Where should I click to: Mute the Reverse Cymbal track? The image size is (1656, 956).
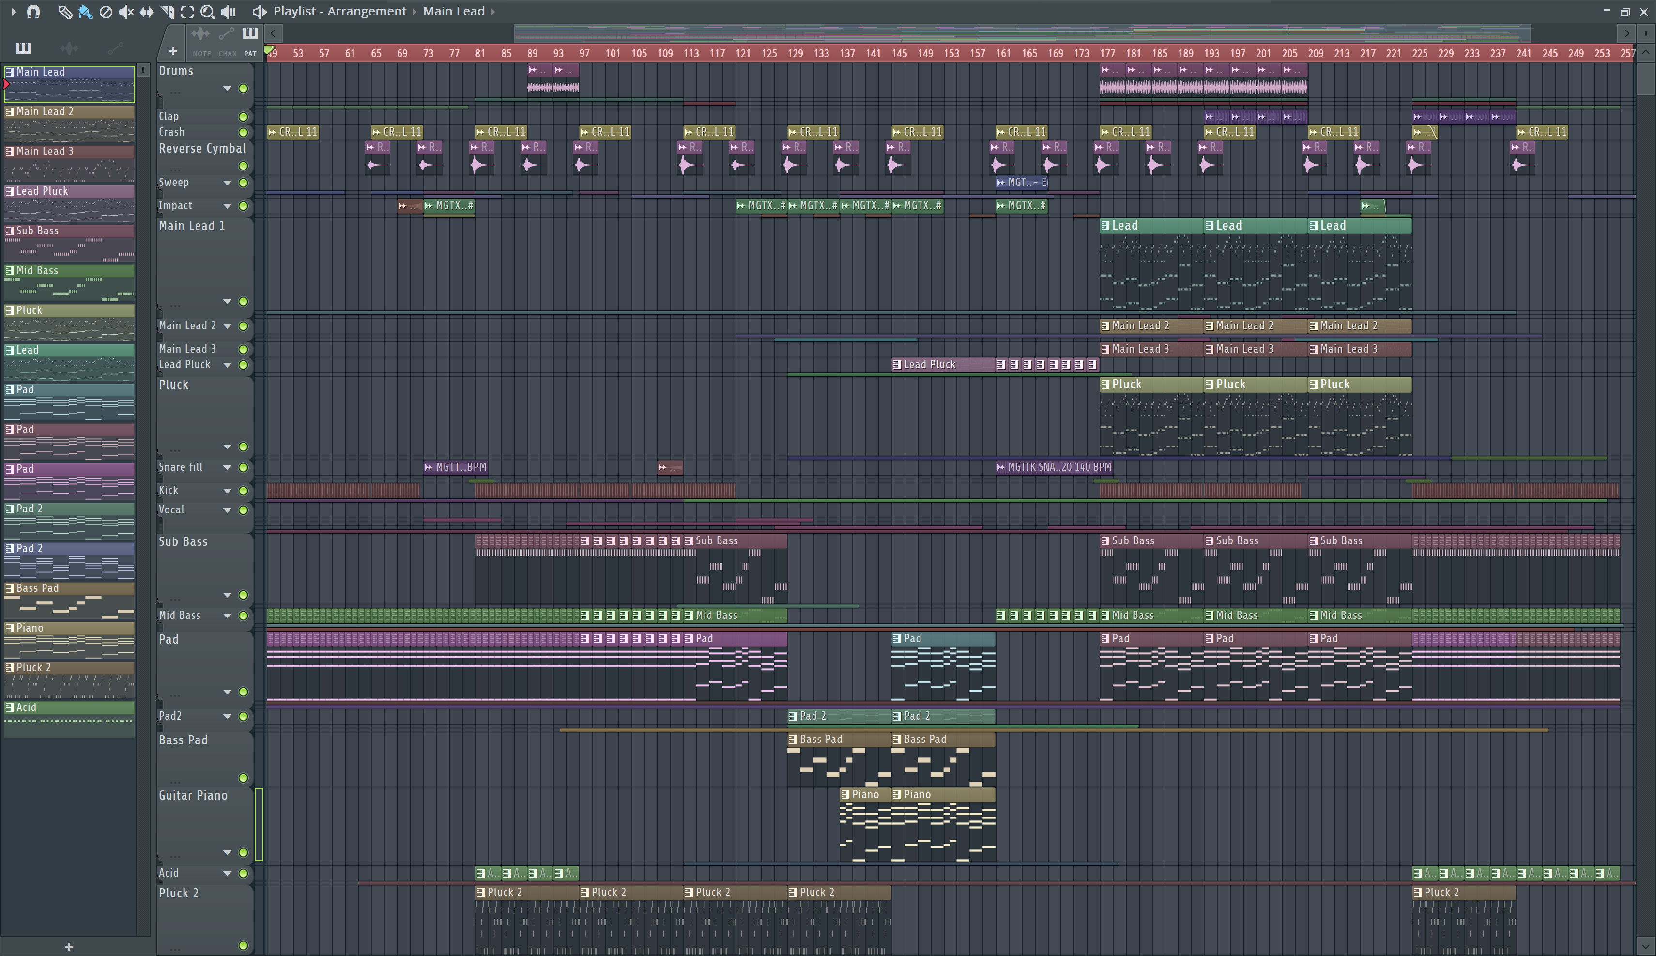pyautogui.click(x=244, y=166)
